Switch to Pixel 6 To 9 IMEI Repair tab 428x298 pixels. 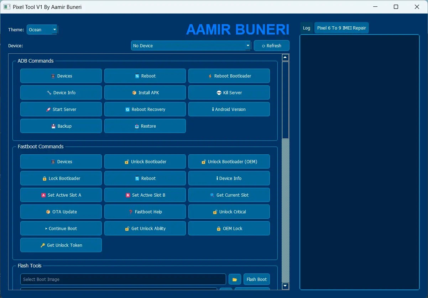341,28
